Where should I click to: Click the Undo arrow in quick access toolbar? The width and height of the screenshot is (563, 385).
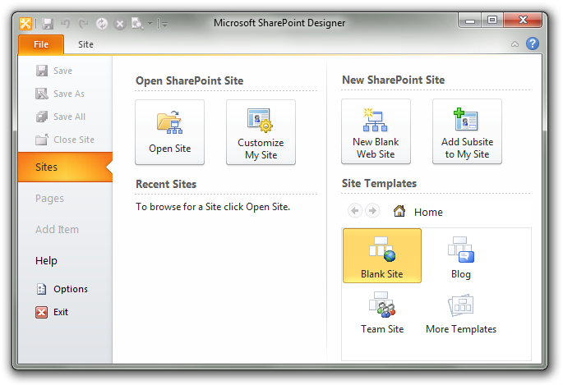click(x=66, y=24)
